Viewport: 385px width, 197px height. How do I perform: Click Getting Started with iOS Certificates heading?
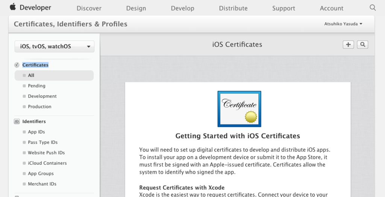tap(238, 136)
